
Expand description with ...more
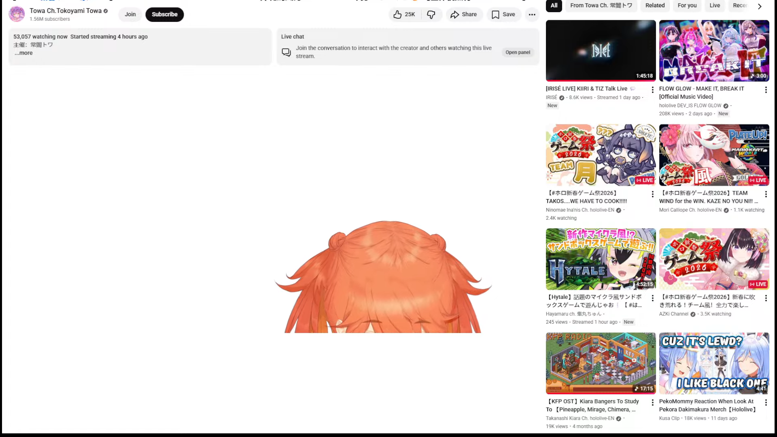click(x=23, y=53)
